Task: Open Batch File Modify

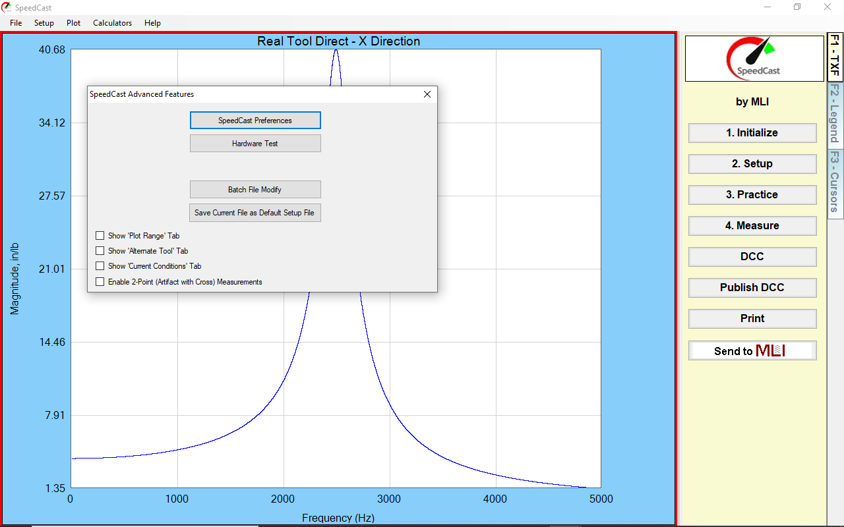Action: pyautogui.click(x=255, y=190)
